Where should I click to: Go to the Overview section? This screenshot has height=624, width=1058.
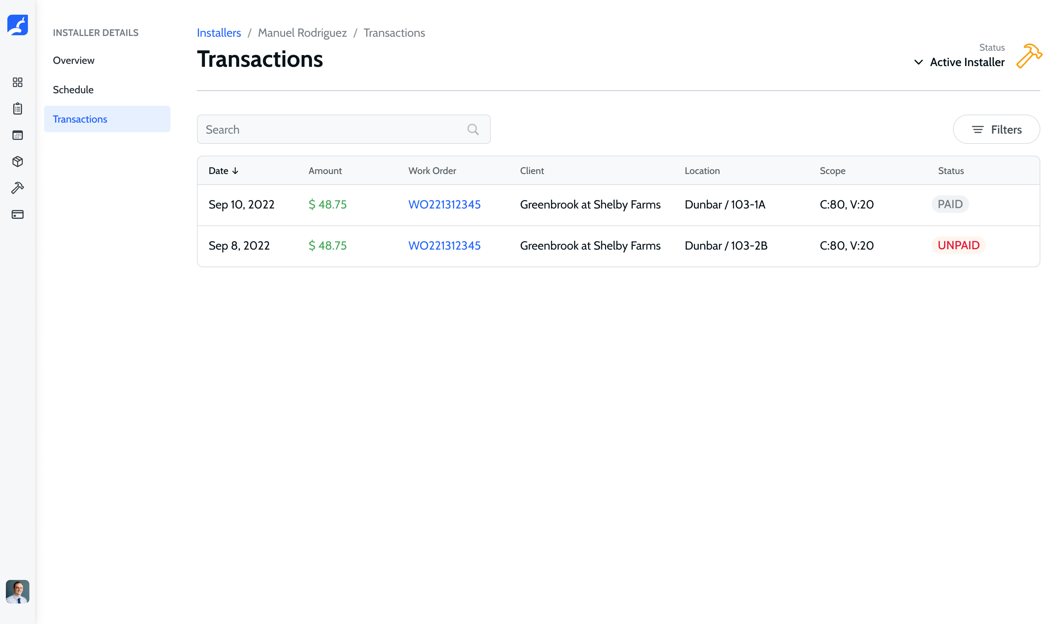pos(73,61)
